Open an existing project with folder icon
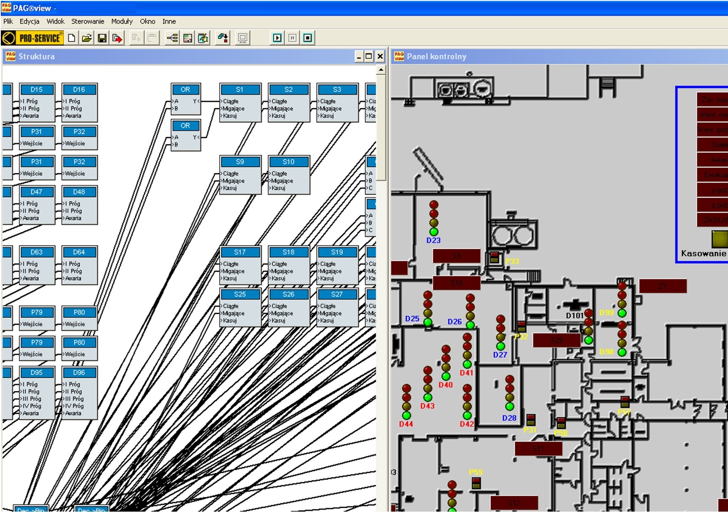Viewport: 728px width, 512px height. (x=87, y=38)
